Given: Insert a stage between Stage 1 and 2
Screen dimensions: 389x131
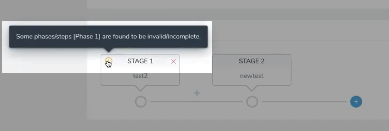Looking at the screenshot, I should [x=197, y=93].
